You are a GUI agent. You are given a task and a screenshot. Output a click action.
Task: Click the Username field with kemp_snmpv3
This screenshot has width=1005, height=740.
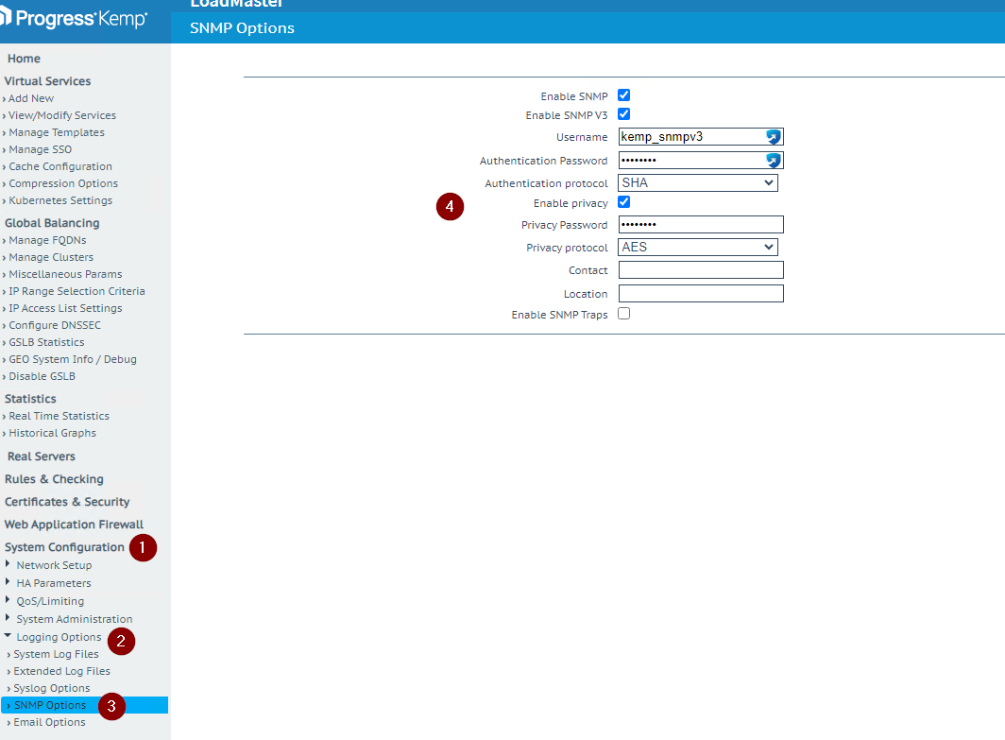(x=701, y=137)
